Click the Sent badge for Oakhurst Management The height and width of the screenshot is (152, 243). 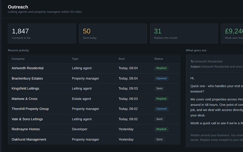pos(159,139)
